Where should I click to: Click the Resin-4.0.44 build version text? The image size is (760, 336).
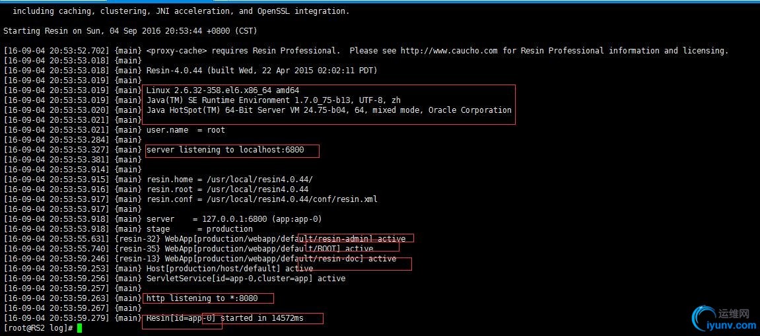tap(261, 71)
